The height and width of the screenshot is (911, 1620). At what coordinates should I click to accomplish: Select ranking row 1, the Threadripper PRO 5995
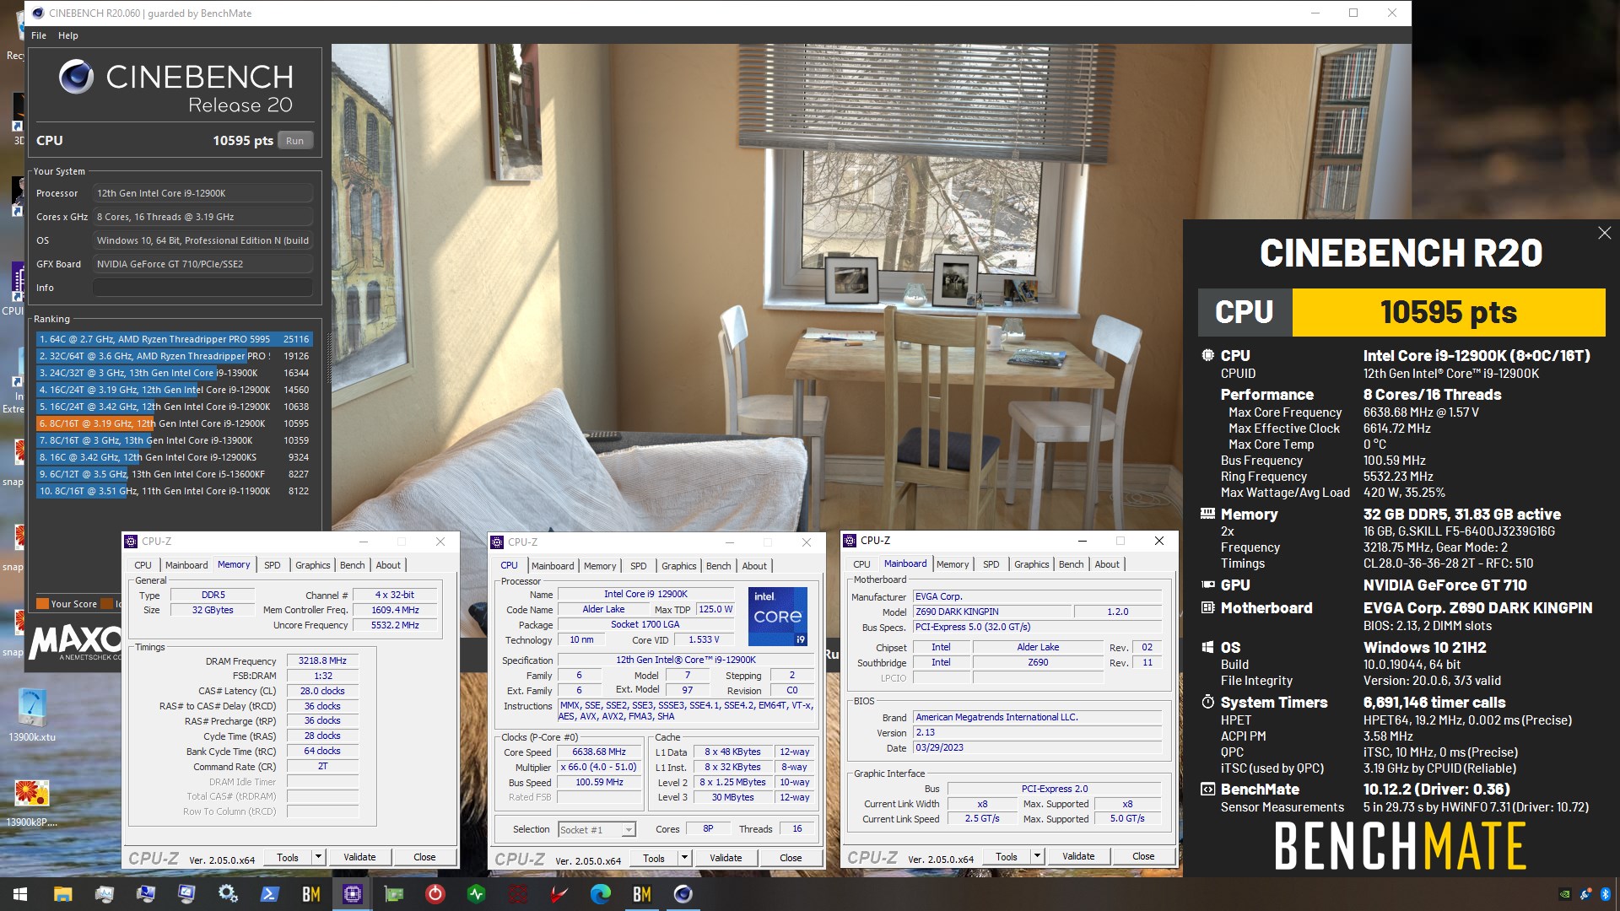(x=174, y=339)
